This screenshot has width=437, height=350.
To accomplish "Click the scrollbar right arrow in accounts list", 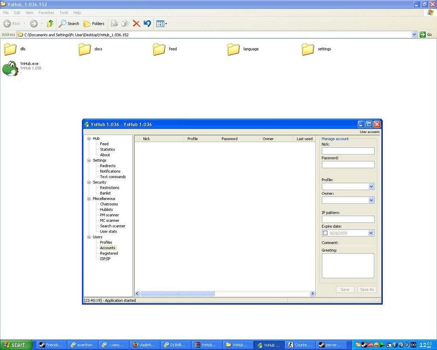I will pyautogui.click(x=312, y=294).
